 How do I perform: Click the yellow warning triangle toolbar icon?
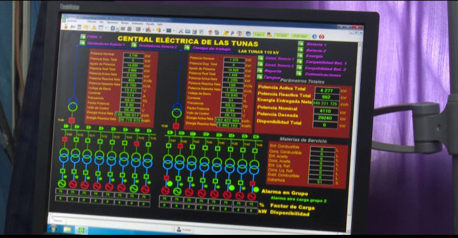[94, 28]
